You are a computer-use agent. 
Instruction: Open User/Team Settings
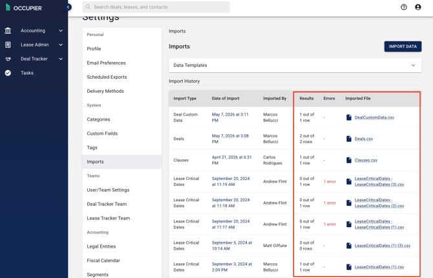coord(108,190)
